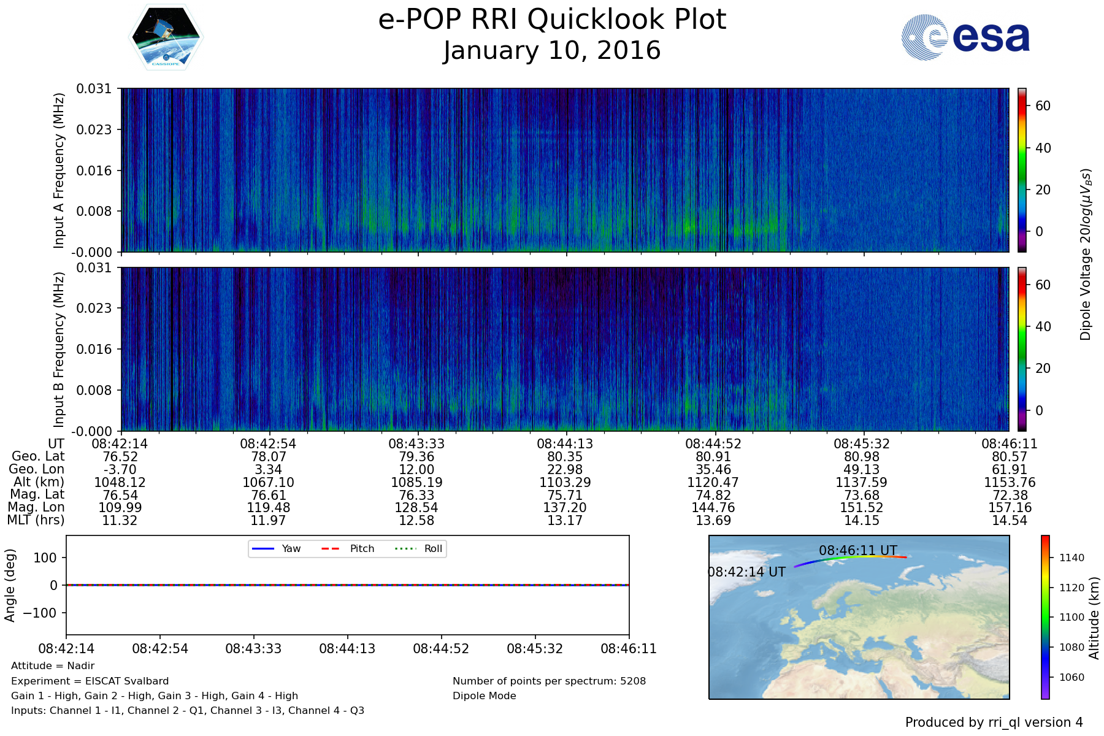Image resolution: width=1104 pixels, height=736 pixels.
Task: Click the Roll green dotted legend entry
Action: click(418, 548)
